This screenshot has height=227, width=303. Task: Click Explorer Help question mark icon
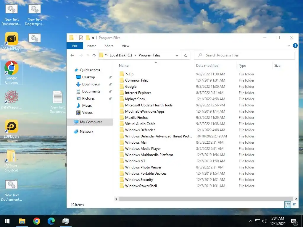click(x=295, y=46)
